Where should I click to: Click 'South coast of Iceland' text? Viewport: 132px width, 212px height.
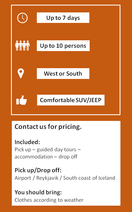[89, 178]
